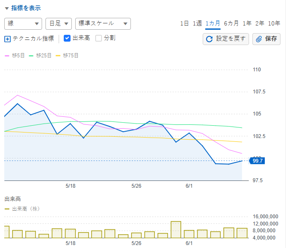
Task: Click the 保存 save button
Action: [x=266, y=39]
